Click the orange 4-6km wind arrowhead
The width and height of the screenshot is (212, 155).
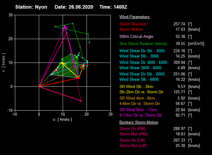[84, 65]
